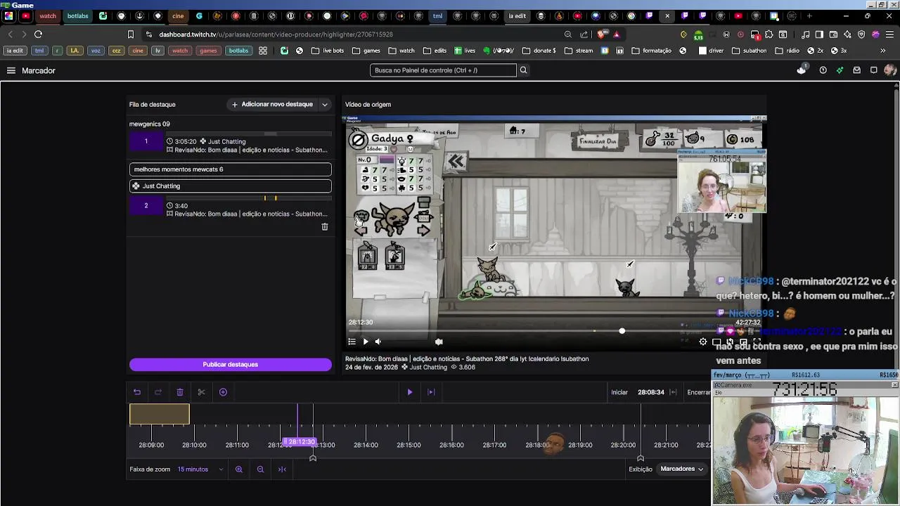Screen dimensions: 900x506
Task: Open the Twitch dashboard hamburger menu
Action: point(11,70)
